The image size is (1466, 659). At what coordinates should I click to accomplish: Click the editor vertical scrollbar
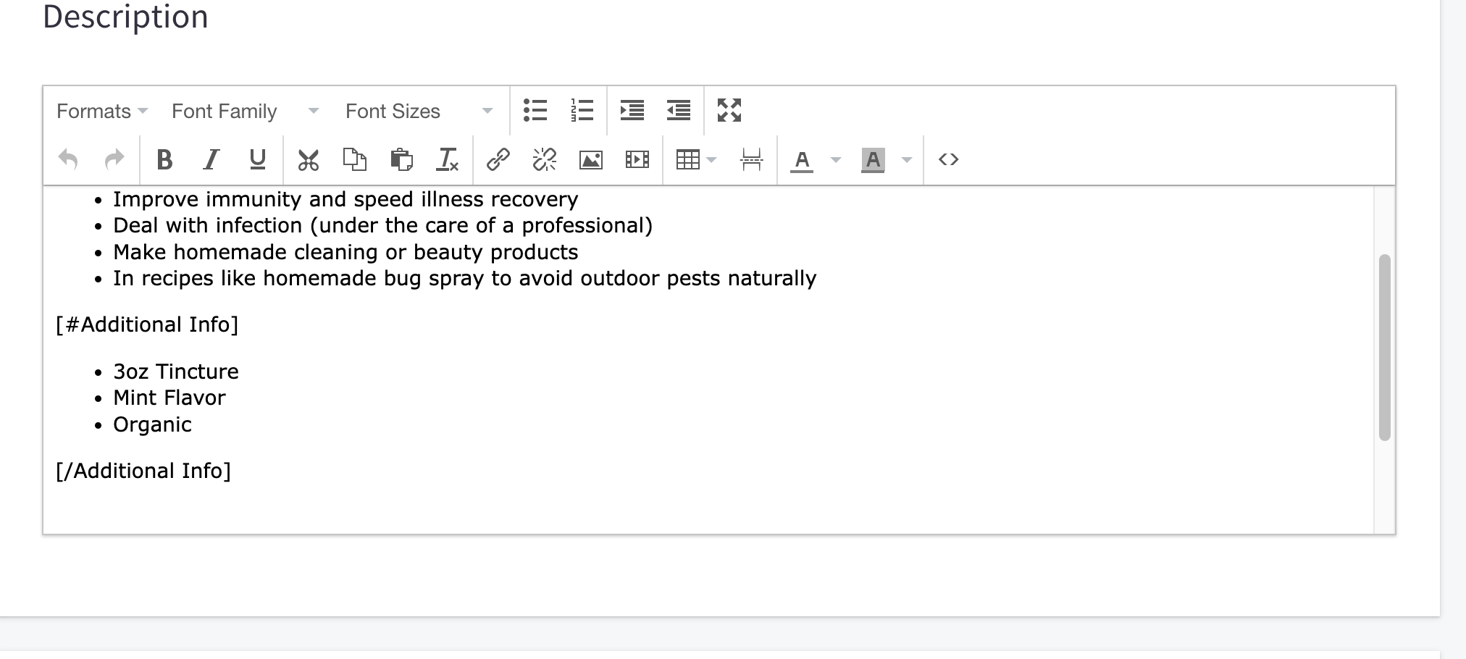click(1384, 348)
